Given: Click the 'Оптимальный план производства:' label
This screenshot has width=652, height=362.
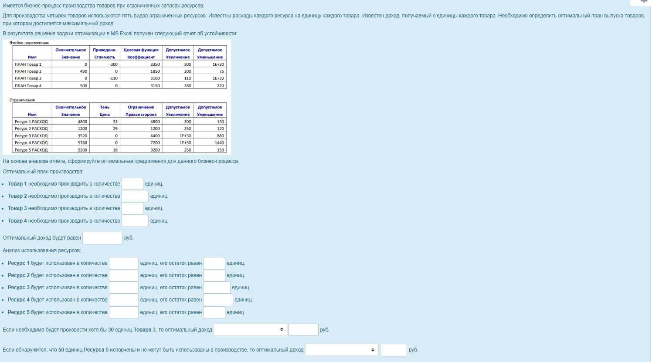Looking at the screenshot, I should coord(43,172).
